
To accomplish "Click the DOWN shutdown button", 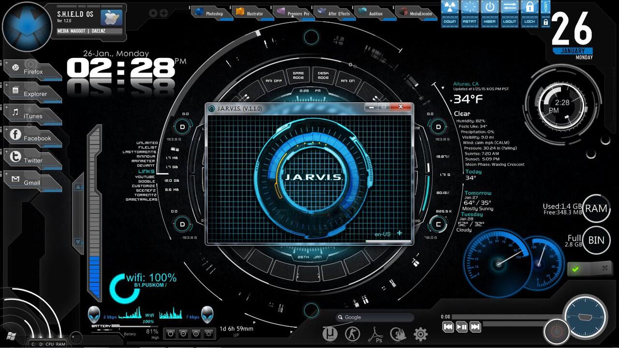I will 450,22.
